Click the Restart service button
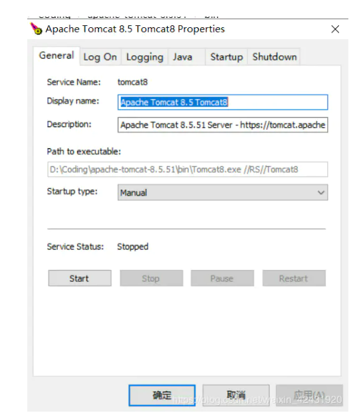The height and width of the screenshot is (413, 363). point(294,278)
